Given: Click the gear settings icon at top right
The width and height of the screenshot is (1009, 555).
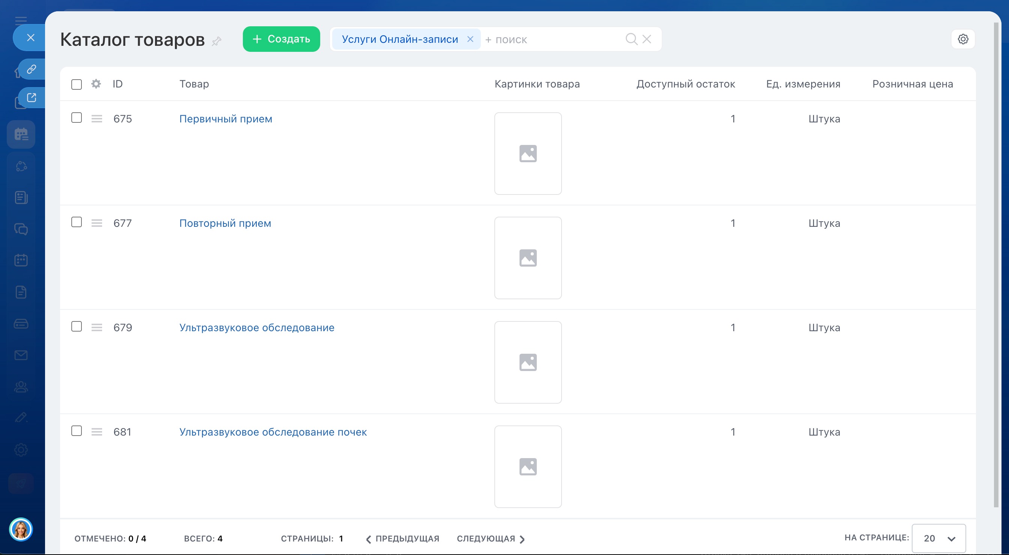Looking at the screenshot, I should pos(963,39).
